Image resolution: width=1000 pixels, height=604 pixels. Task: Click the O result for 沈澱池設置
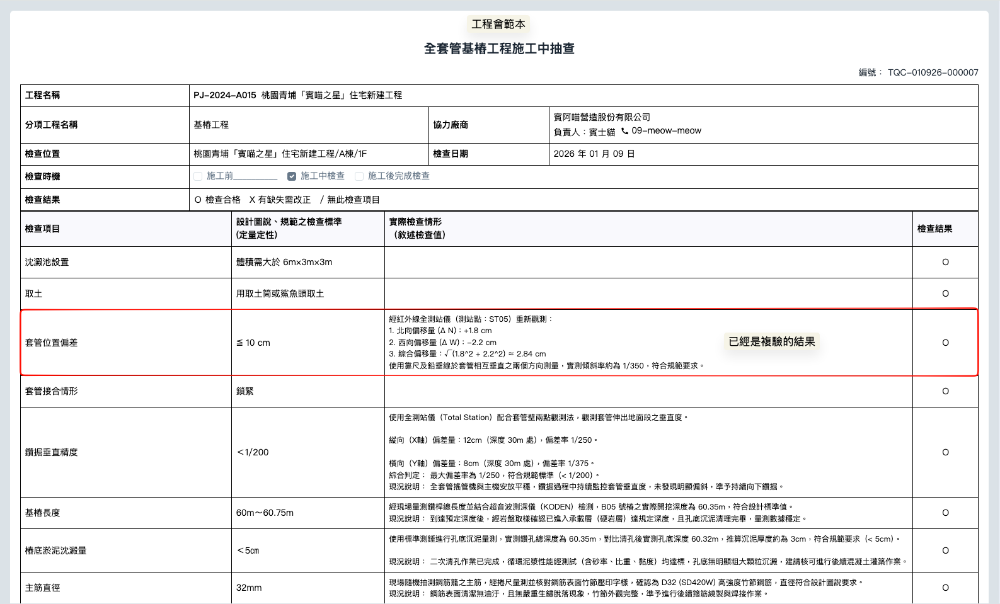945,262
